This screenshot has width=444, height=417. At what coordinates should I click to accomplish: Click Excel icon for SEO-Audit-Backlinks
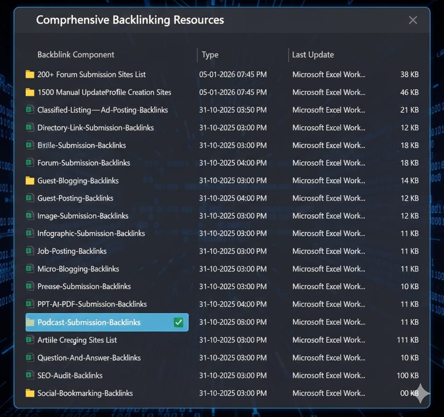[x=29, y=375]
